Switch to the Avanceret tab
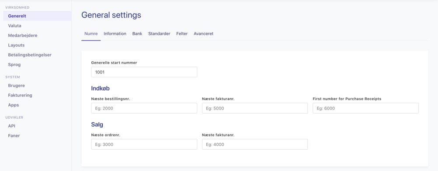 203,34
